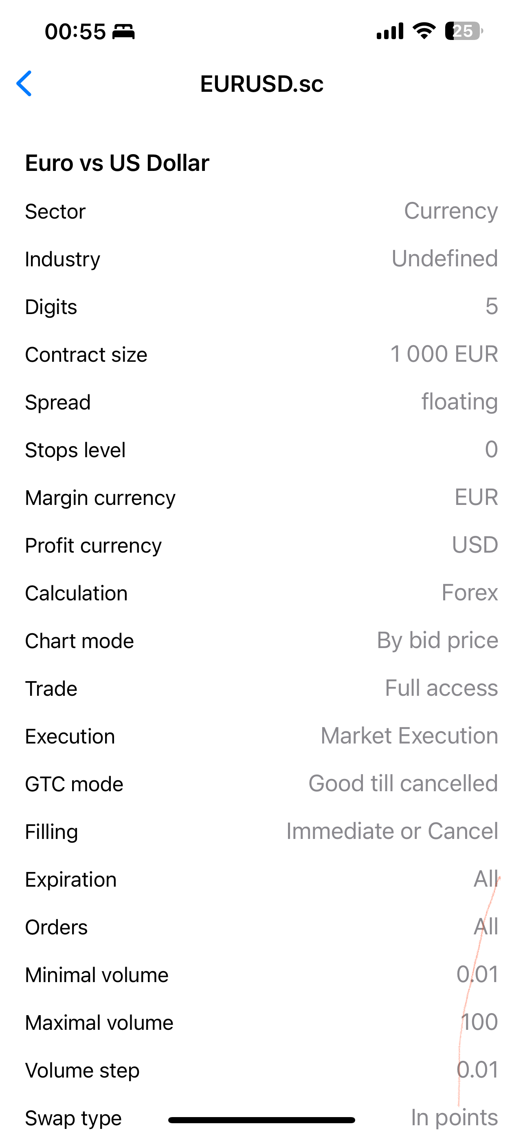This screenshot has height=1133, width=523.
Task: Tap the home indicator bar at bottom
Action: coord(261,1120)
